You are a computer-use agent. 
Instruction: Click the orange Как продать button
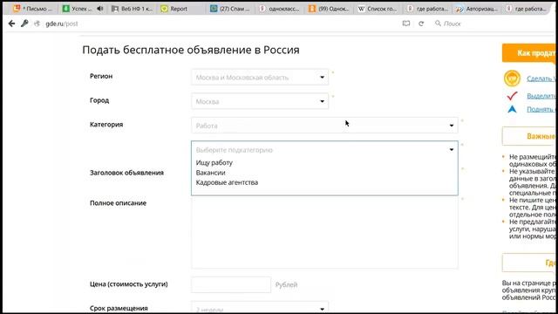coord(529,53)
